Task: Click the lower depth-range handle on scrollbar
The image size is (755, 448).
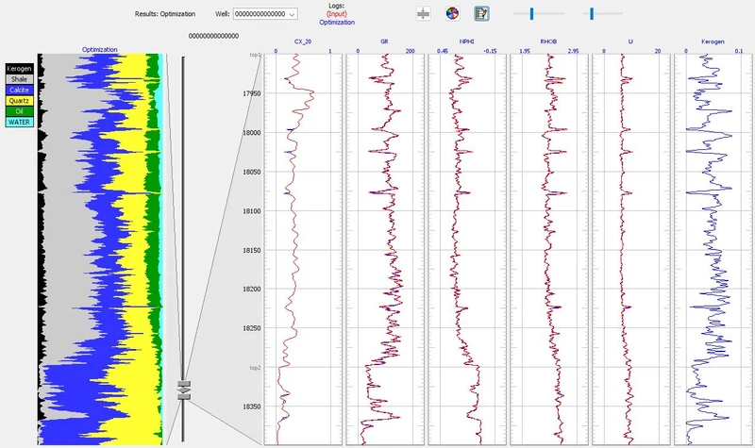Action: coord(184,396)
